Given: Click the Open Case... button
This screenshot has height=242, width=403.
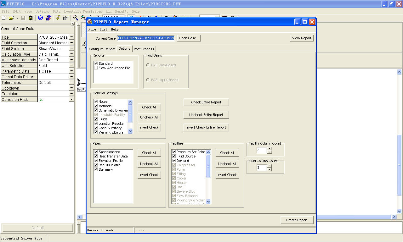Looking at the screenshot, I should [189, 38].
